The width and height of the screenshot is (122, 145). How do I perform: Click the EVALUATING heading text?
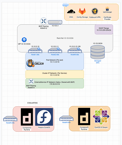tap(33, 103)
